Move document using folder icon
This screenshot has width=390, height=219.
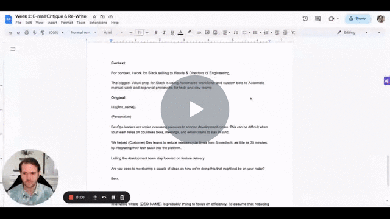click(102, 16)
